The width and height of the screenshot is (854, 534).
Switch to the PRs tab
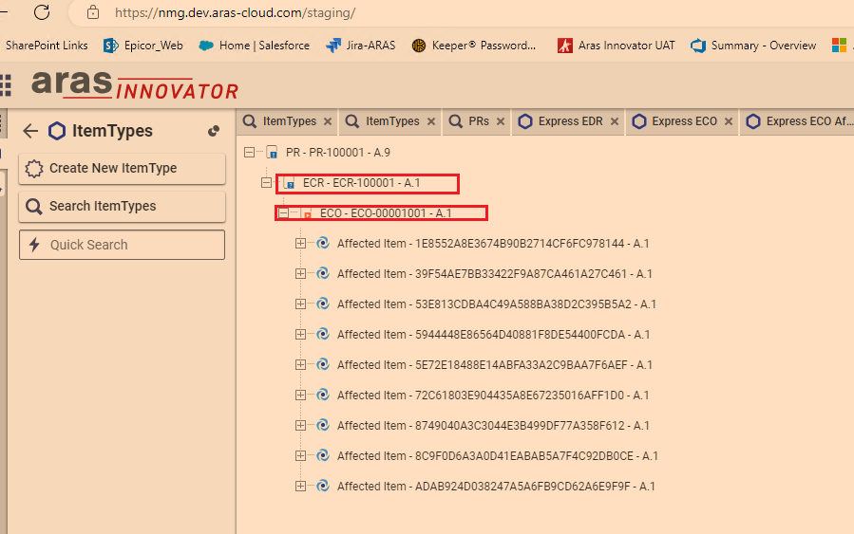pos(478,121)
